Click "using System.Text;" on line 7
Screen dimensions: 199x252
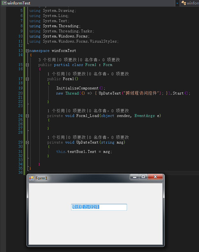tap(49, 21)
